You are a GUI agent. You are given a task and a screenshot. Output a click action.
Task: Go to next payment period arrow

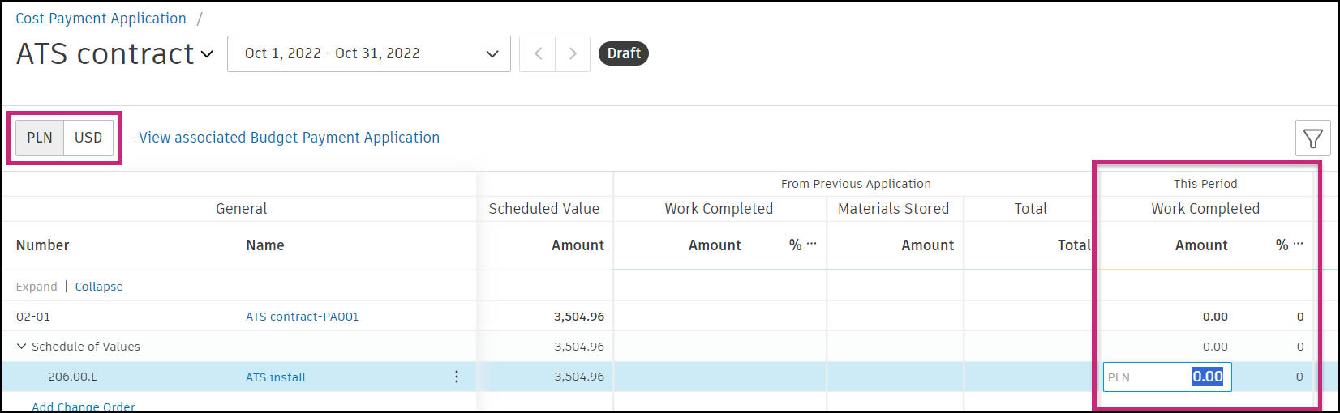573,54
